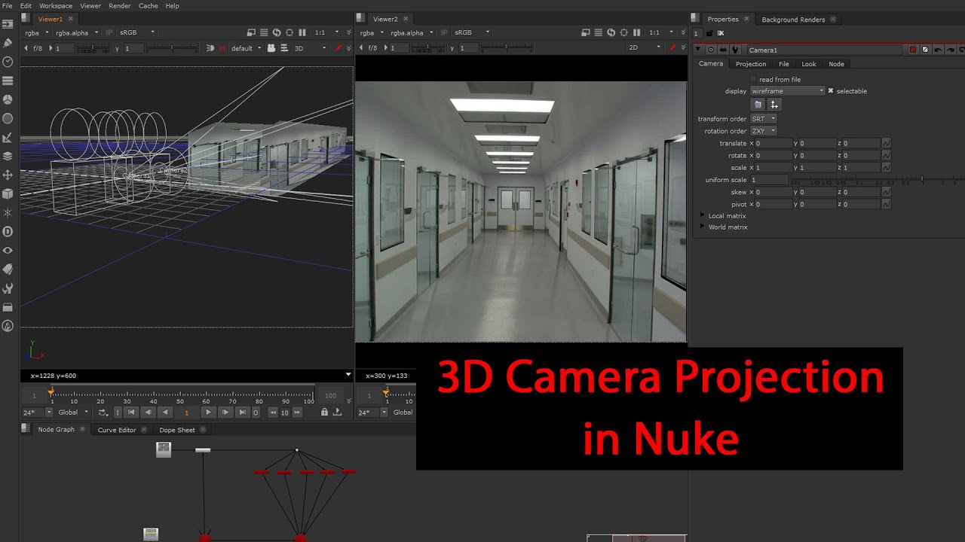Jump to last frame in Viewer1
965x542 pixels.
click(242, 413)
